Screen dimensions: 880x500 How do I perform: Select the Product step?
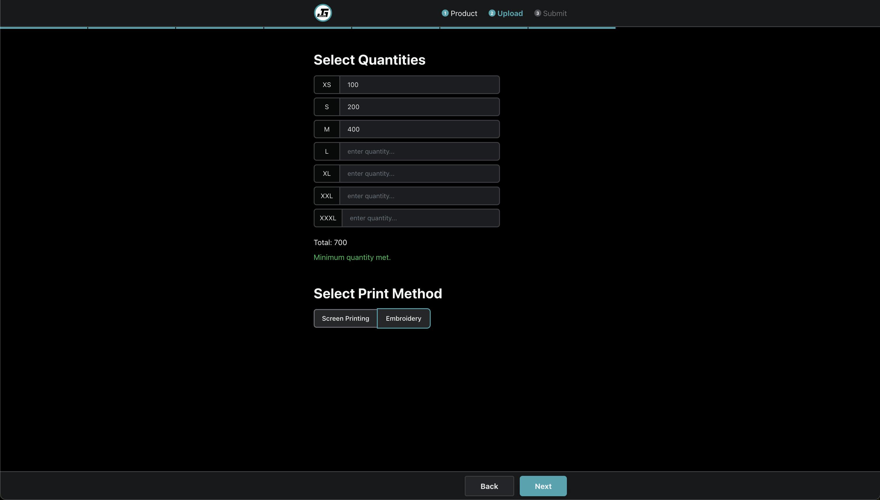[x=463, y=13]
